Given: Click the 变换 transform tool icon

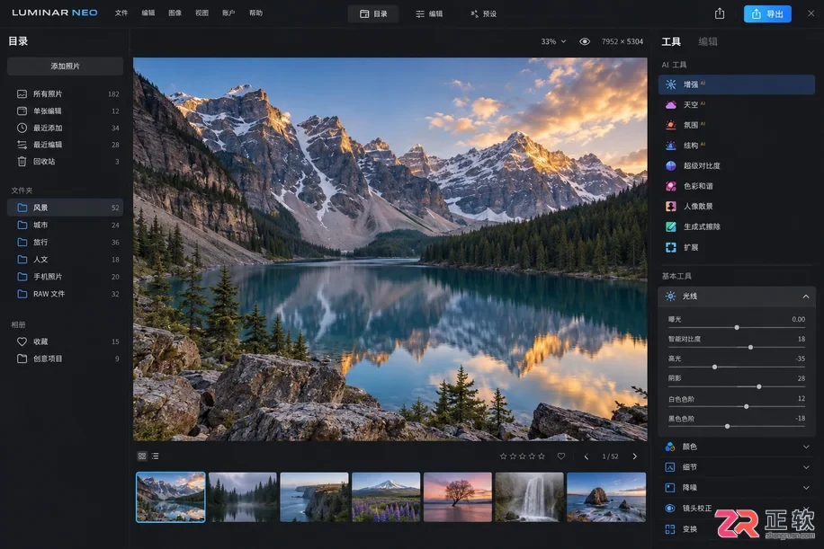Looking at the screenshot, I should pyautogui.click(x=670, y=529).
